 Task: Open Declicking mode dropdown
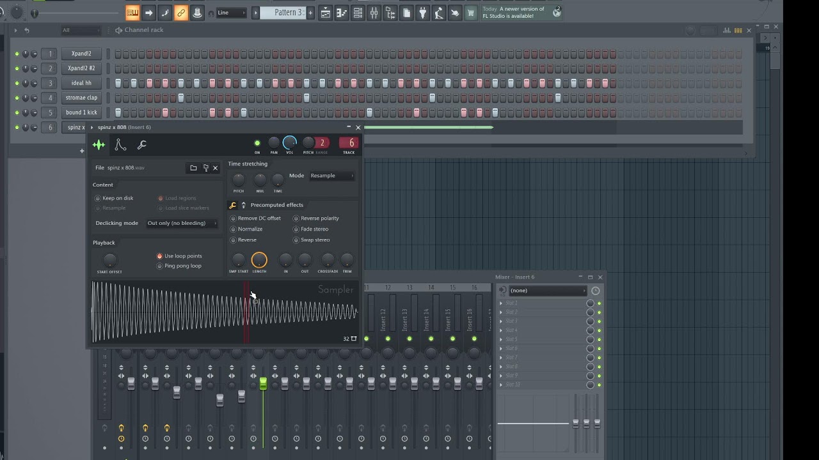(x=182, y=224)
